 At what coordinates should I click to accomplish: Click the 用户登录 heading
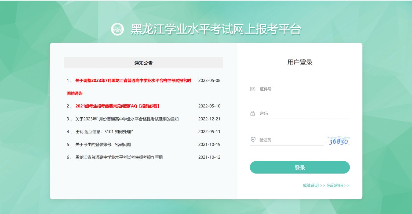coord(300,62)
